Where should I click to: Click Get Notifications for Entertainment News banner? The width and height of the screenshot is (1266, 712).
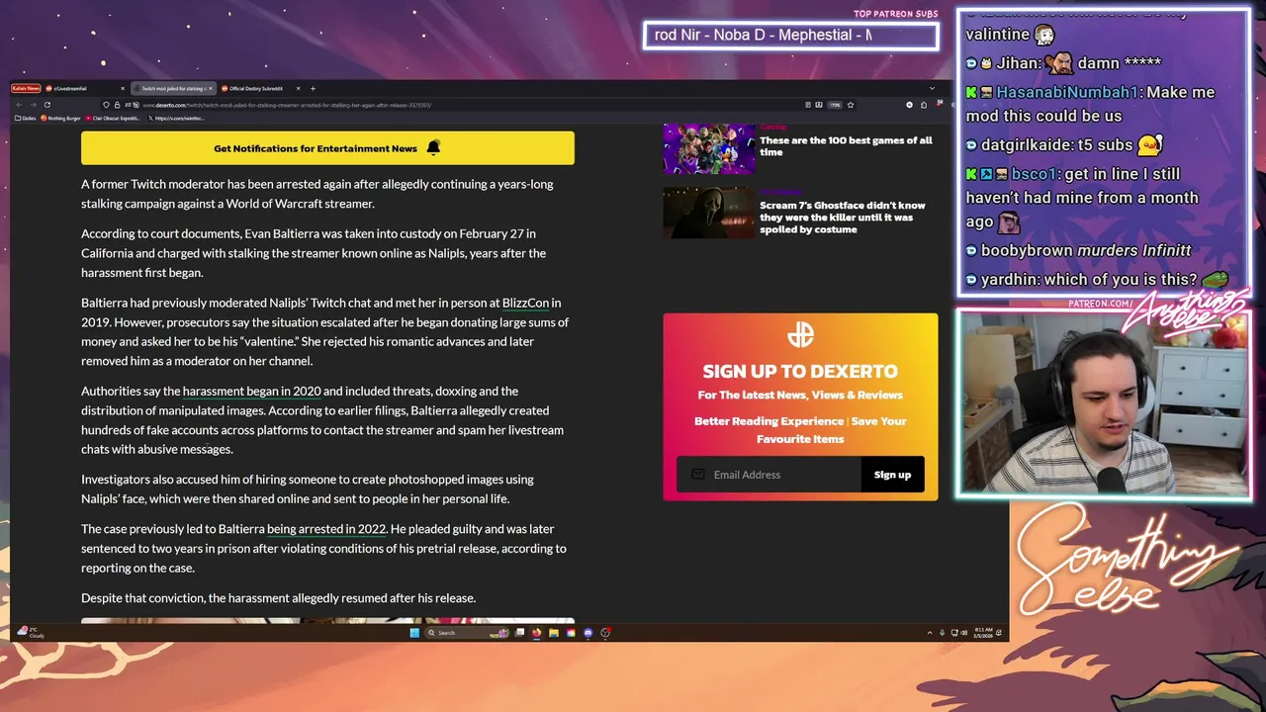[327, 148]
